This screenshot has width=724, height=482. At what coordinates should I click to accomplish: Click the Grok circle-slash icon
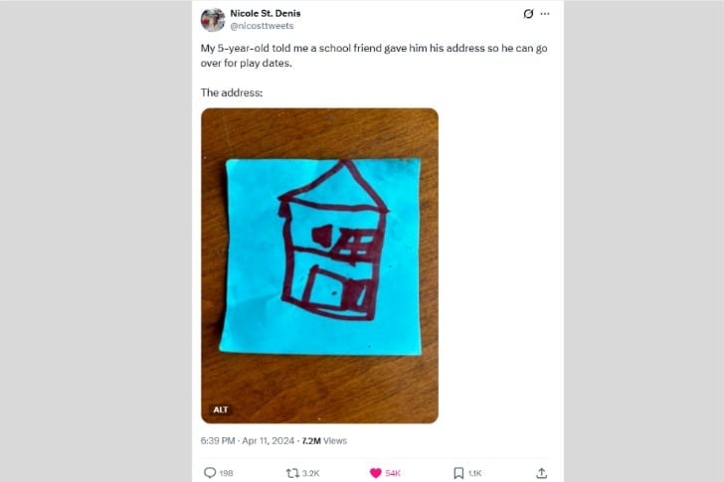(x=528, y=14)
